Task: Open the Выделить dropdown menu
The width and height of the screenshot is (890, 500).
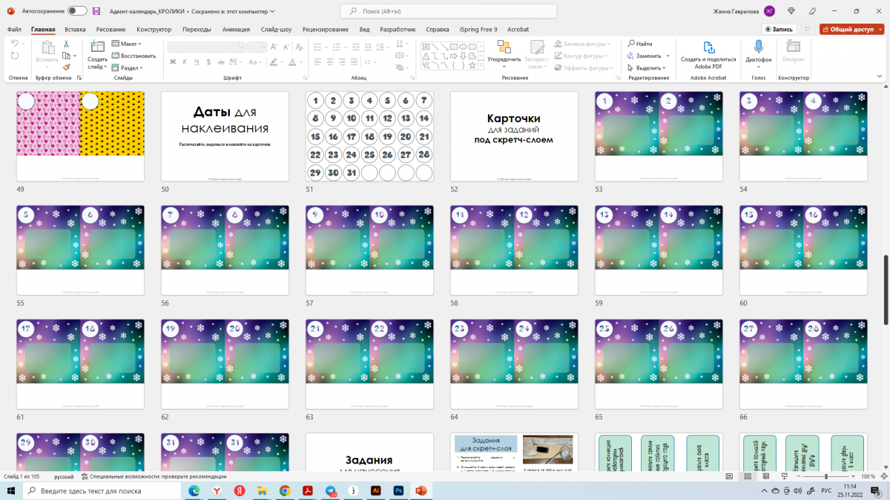Action: point(647,67)
